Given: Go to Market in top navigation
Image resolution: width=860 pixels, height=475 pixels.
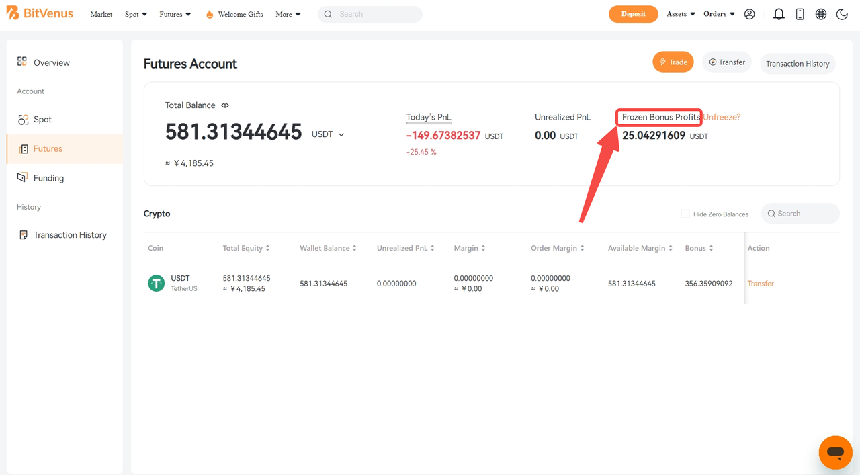Looking at the screenshot, I should coord(101,14).
